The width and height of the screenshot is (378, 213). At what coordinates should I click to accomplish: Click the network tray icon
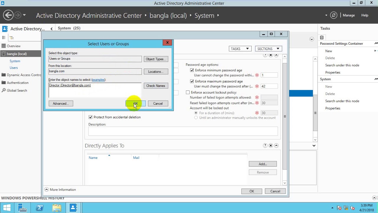(x=346, y=208)
